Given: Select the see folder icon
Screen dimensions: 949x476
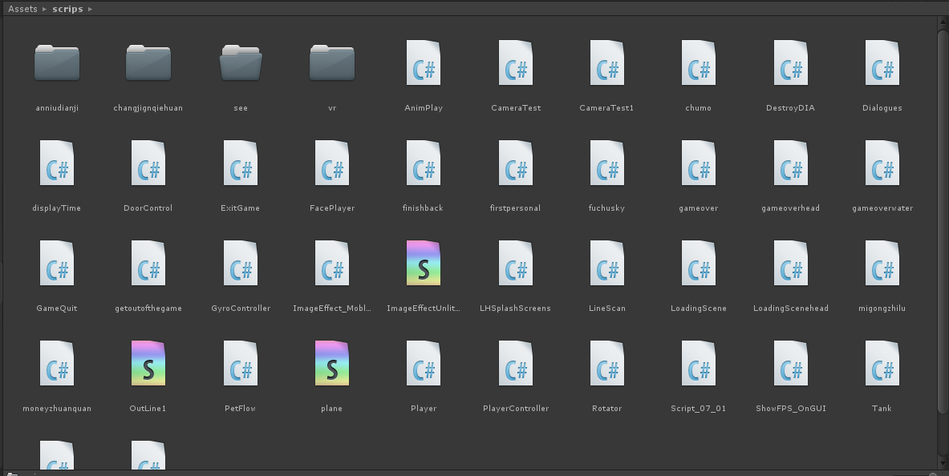Looking at the screenshot, I should 241,63.
